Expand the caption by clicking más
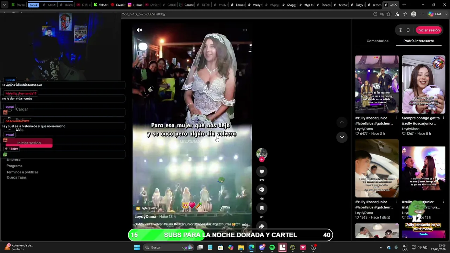The width and height of the screenshot is (450, 253). (245, 225)
